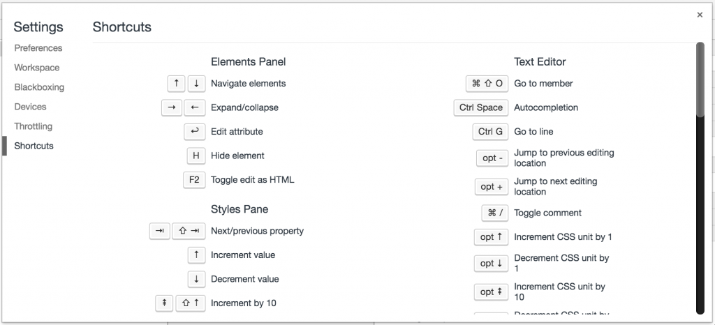Open the Preferences settings tab
Viewport: 715px width, 325px height.
38,48
